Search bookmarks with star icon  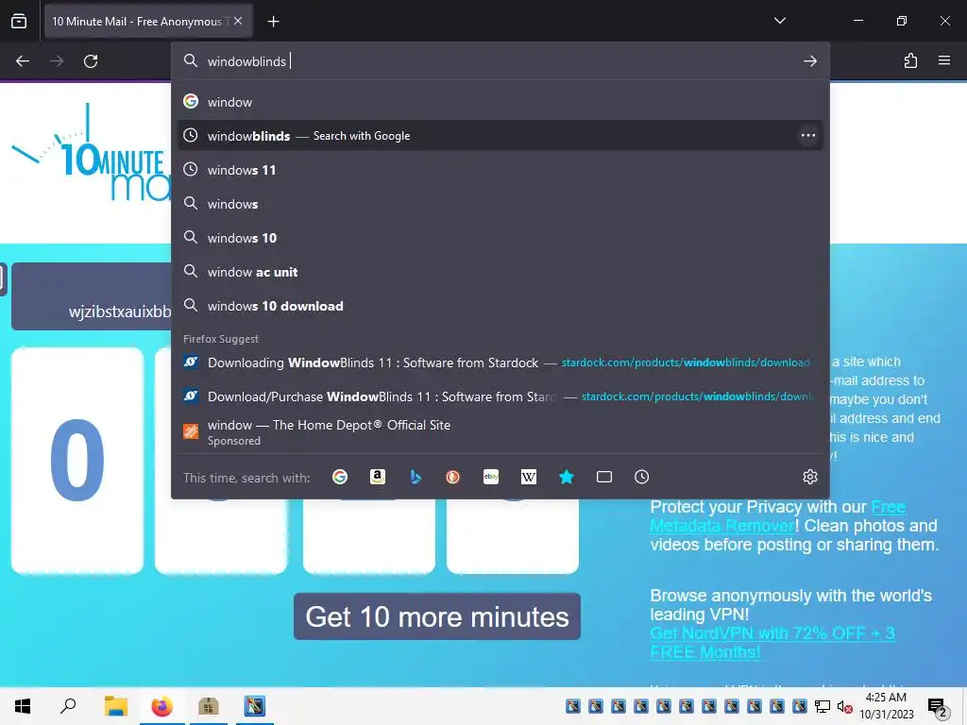pos(567,477)
